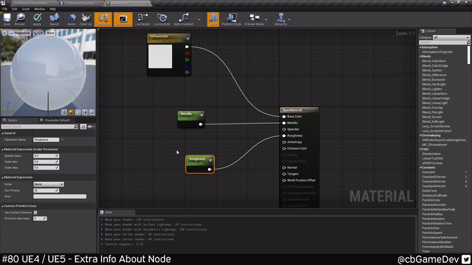Run the Clean Up tool
472x265 pixels.
(x=86, y=19)
